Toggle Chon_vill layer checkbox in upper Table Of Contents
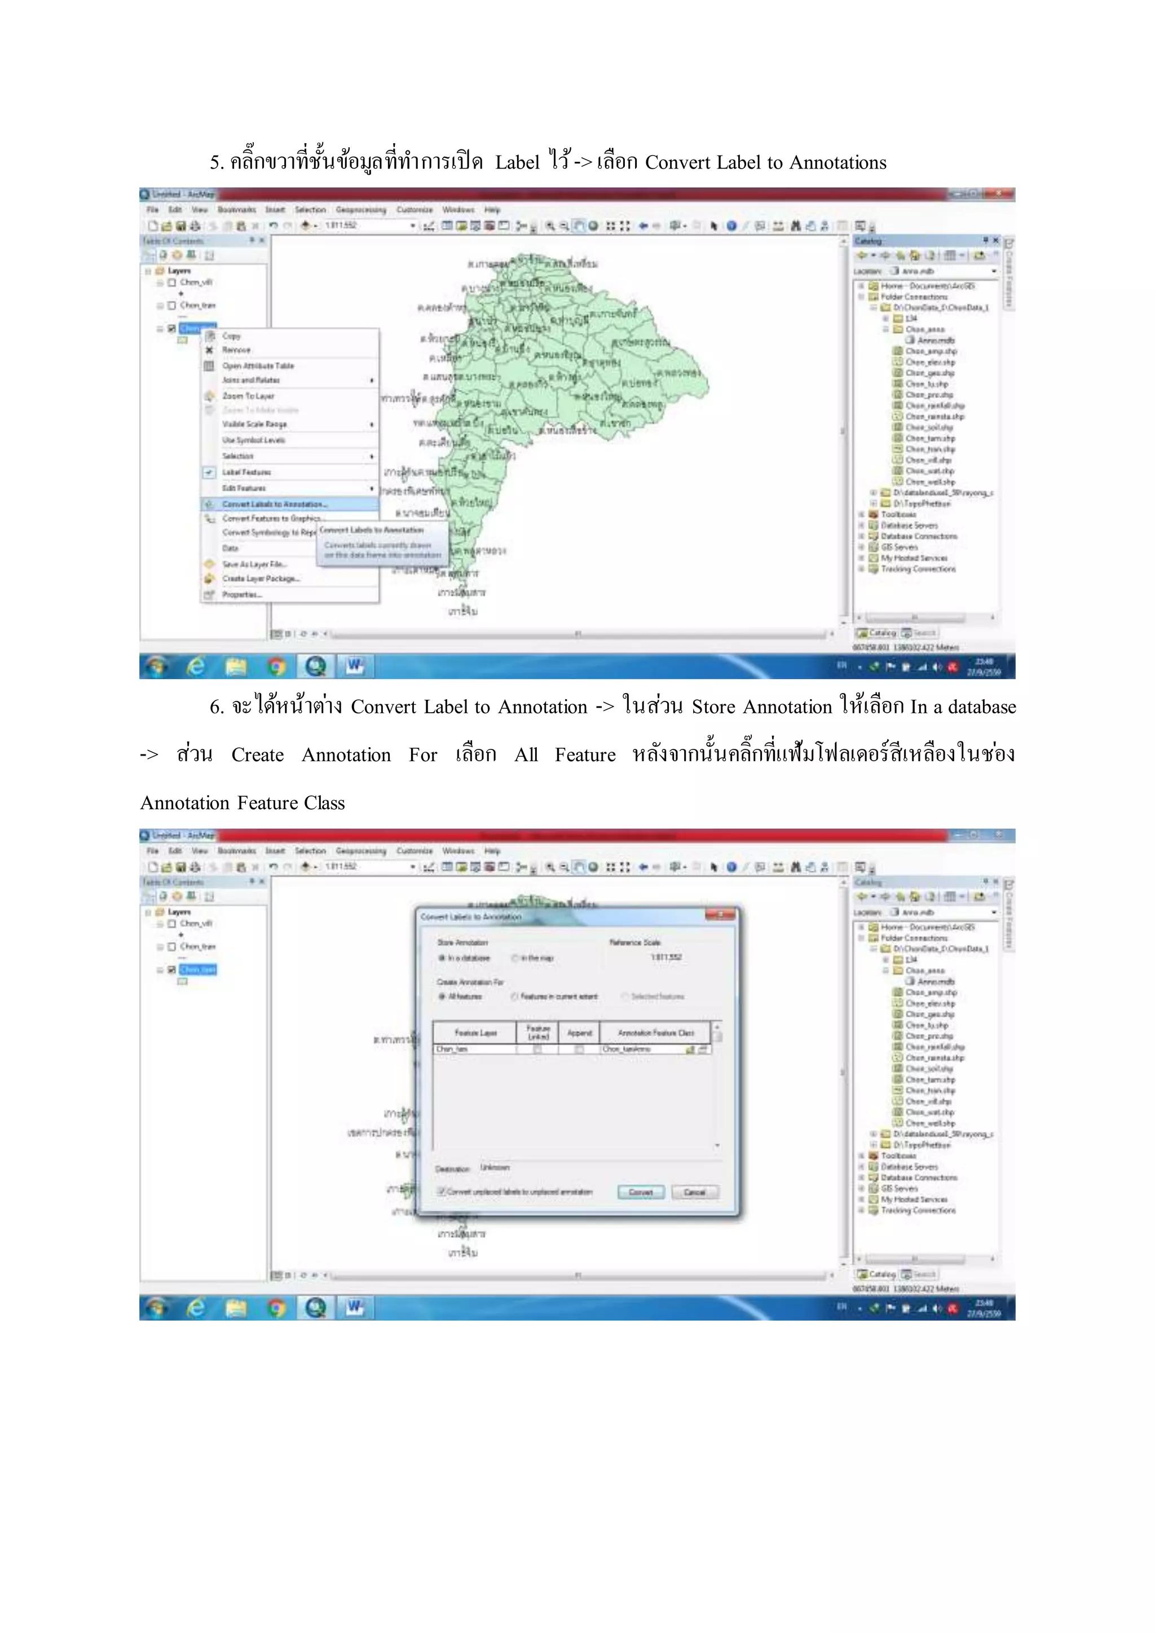Viewport: 1155px width, 1633px height. pos(171,283)
